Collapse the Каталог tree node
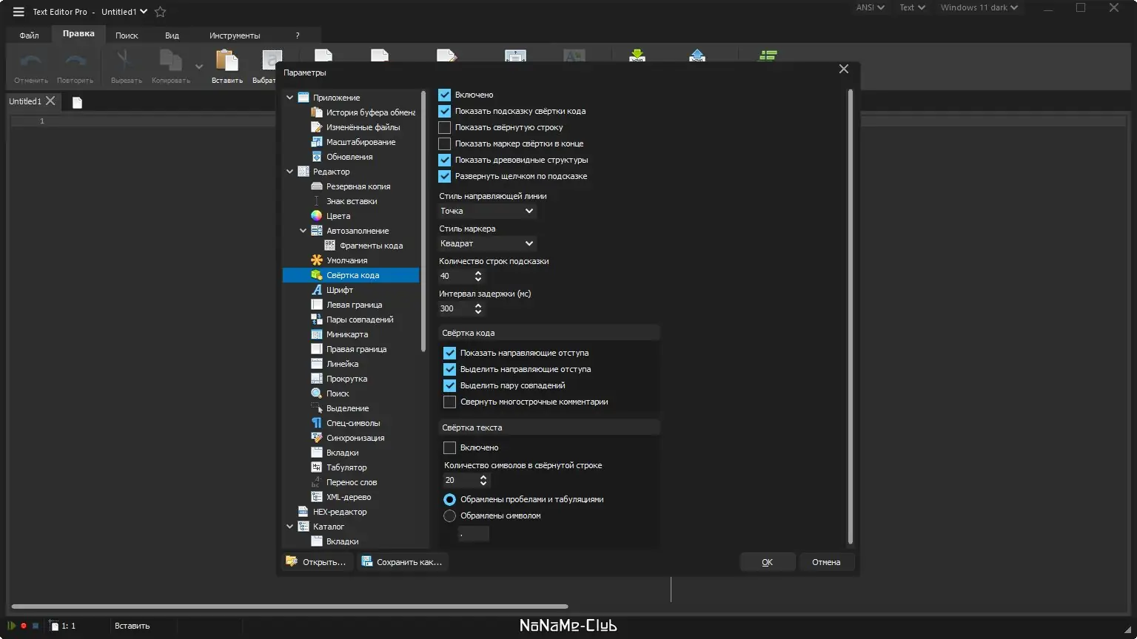Image resolution: width=1137 pixels, height=639 pixels. [x=290, y=527]
